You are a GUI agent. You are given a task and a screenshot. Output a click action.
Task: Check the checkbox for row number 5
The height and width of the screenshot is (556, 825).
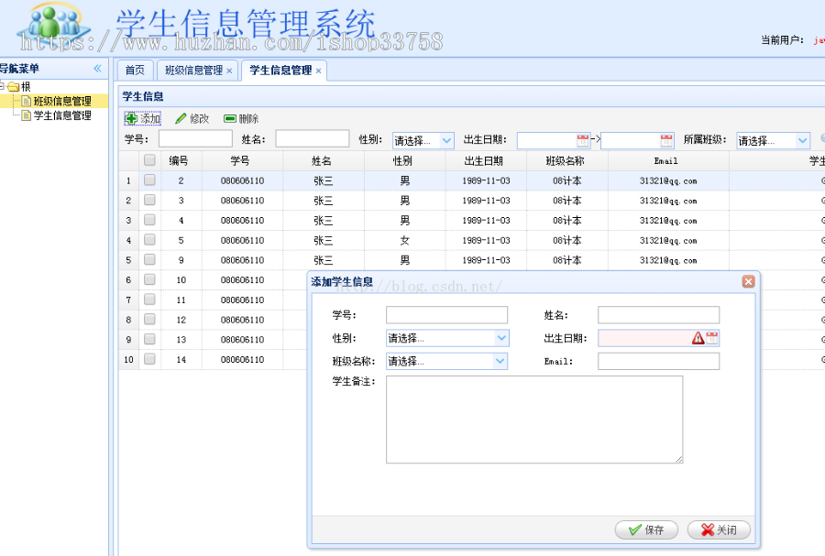[x=149, y=259]
